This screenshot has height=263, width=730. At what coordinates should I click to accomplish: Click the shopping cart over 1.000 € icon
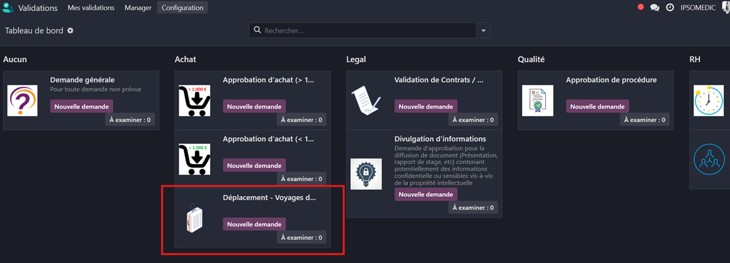pos(195,101)
